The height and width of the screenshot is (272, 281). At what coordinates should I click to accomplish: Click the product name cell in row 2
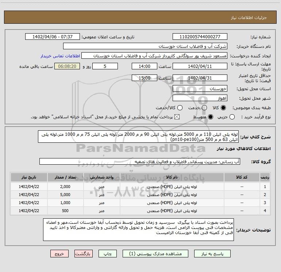point(172,195)
